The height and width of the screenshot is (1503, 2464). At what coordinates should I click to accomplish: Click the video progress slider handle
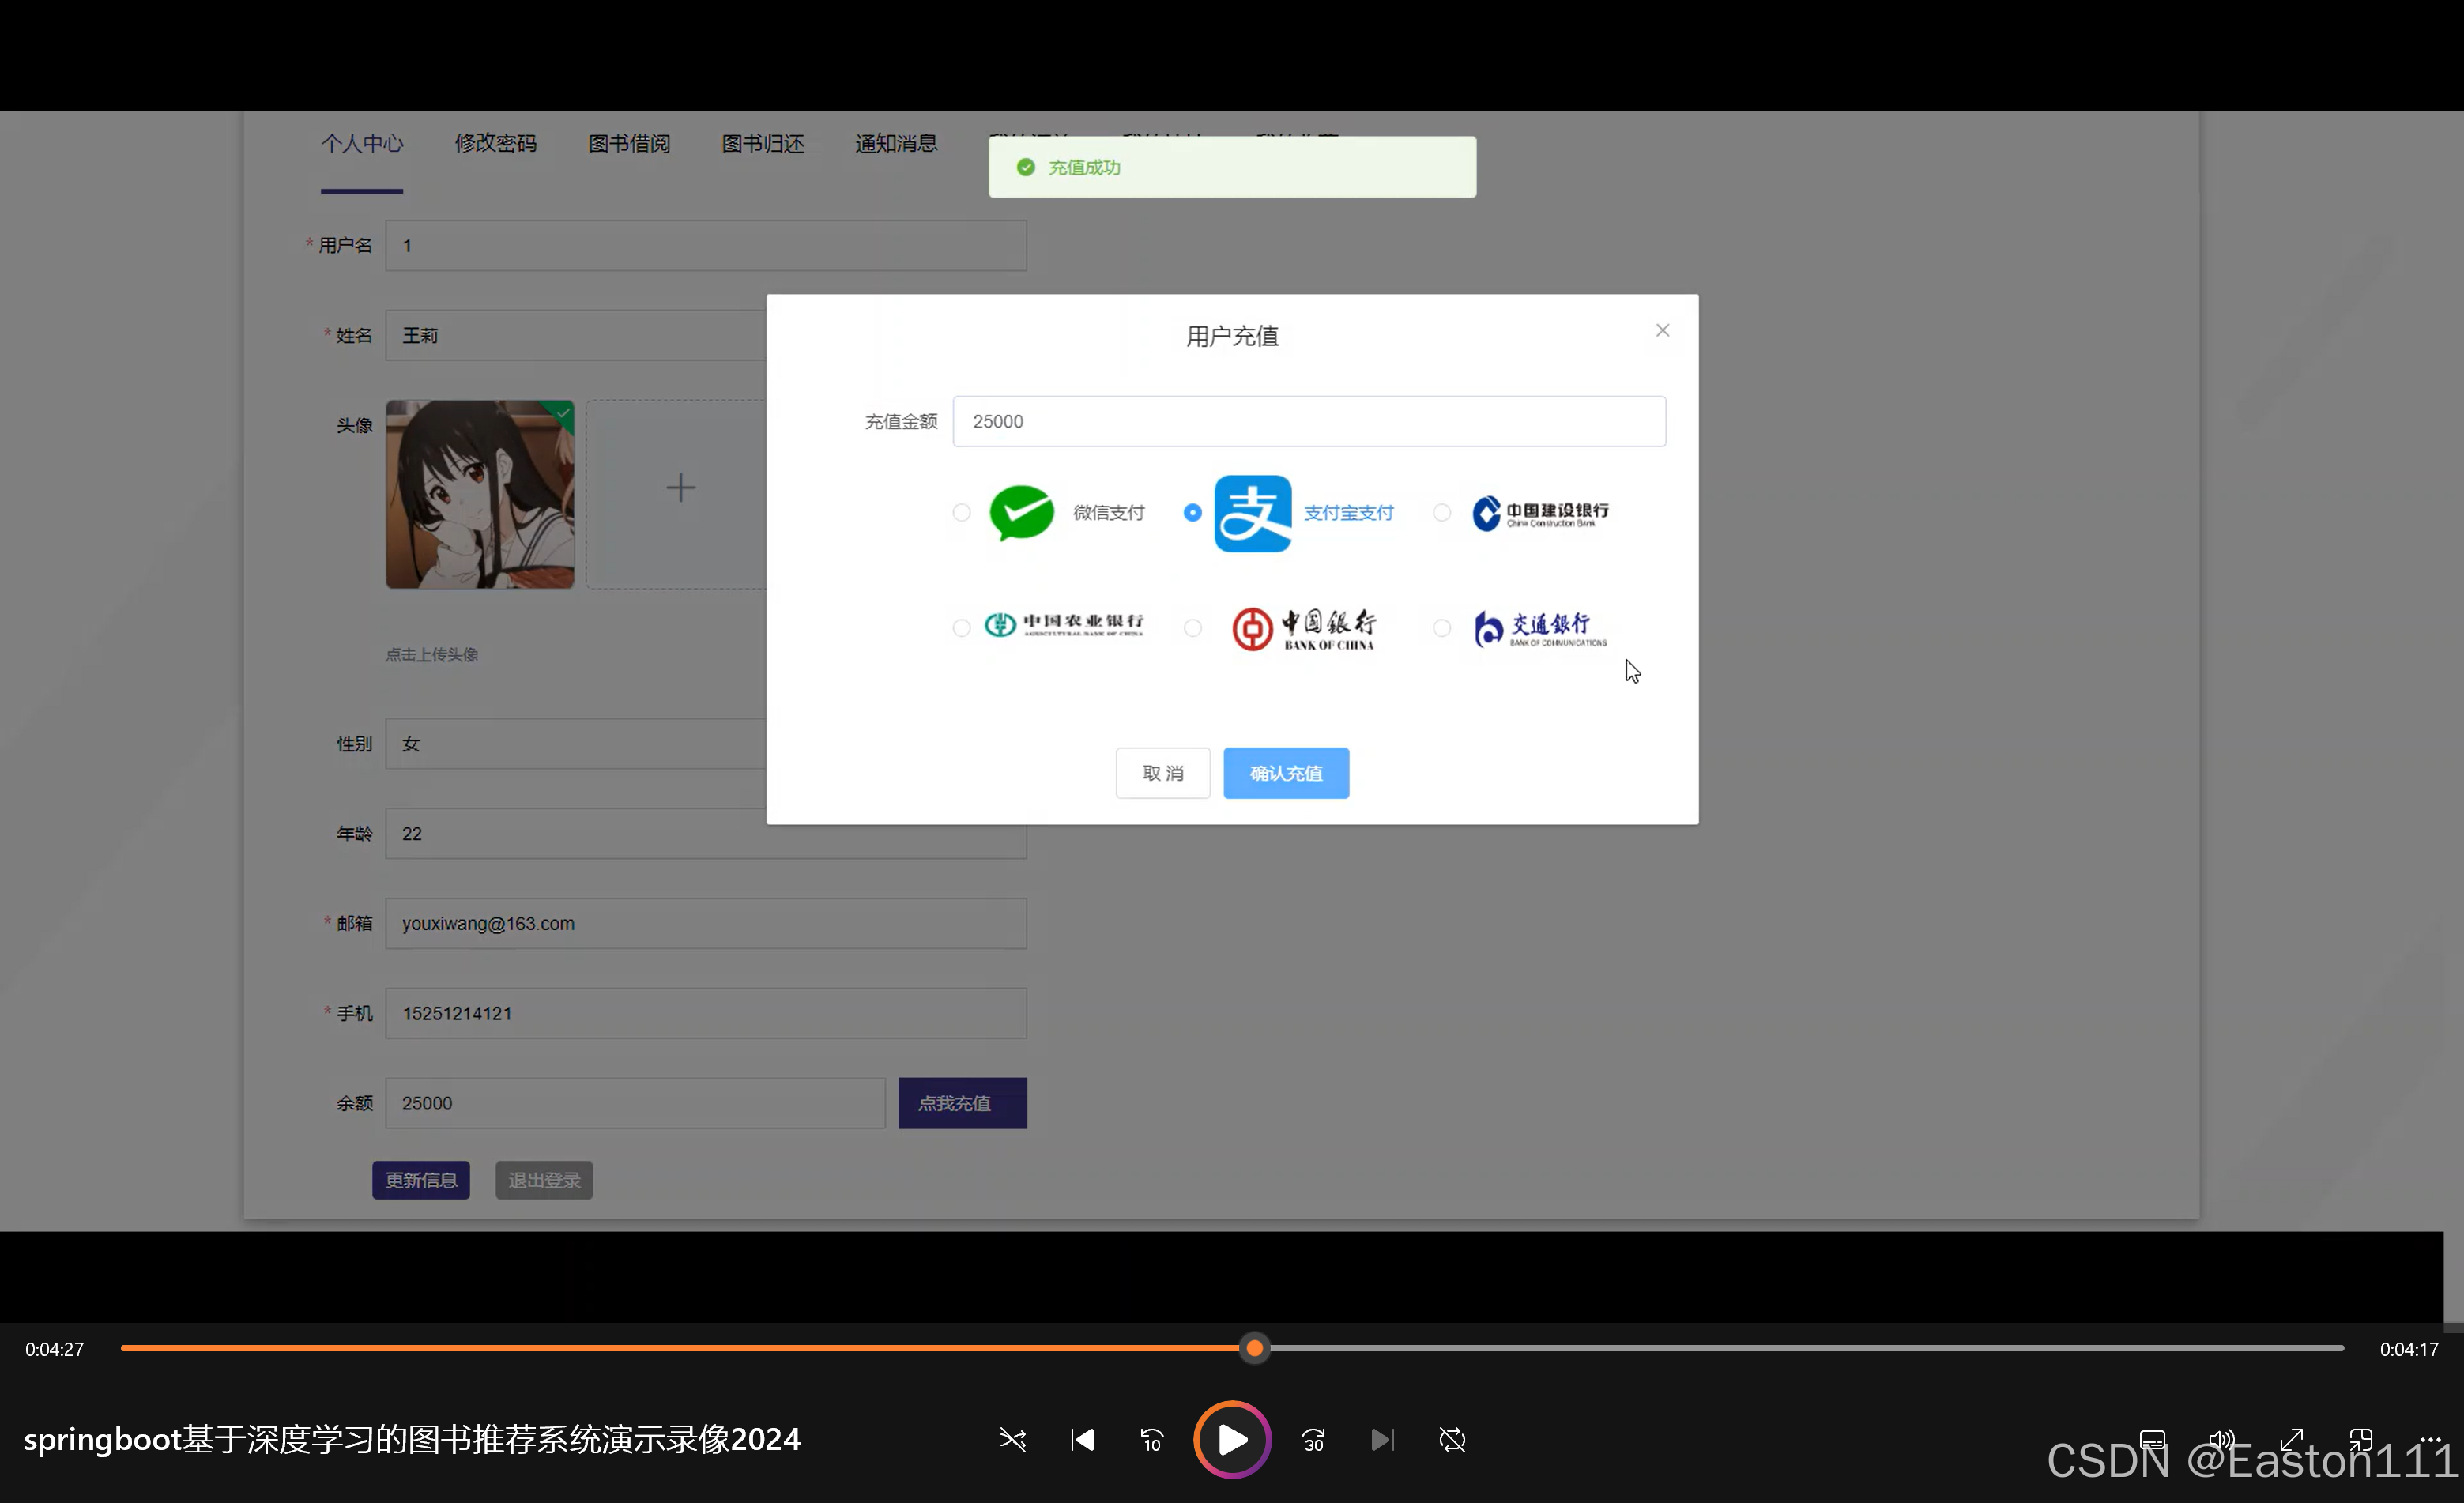point(1254,1348)
